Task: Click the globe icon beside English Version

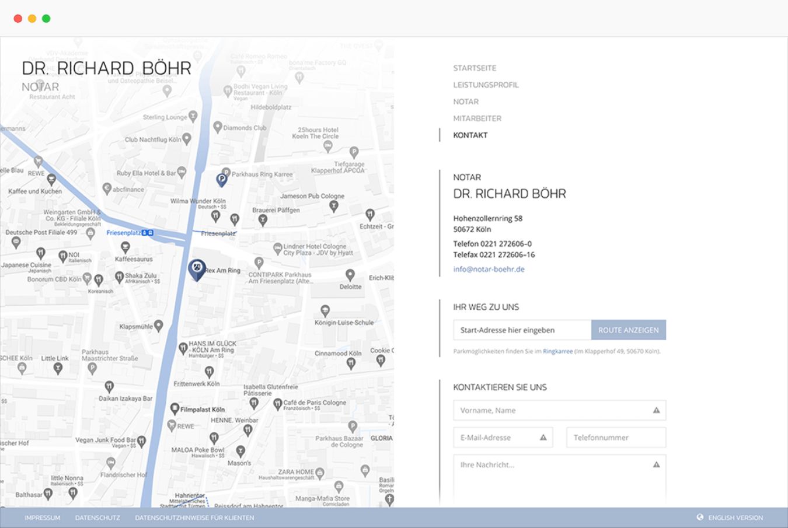Action: (x=700, y=517)
